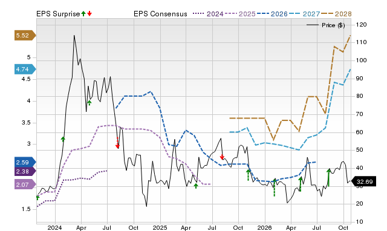Click the green surprise arrow before 2024 axis label
The width and height of the screenshot is (387, 231).
37,197
